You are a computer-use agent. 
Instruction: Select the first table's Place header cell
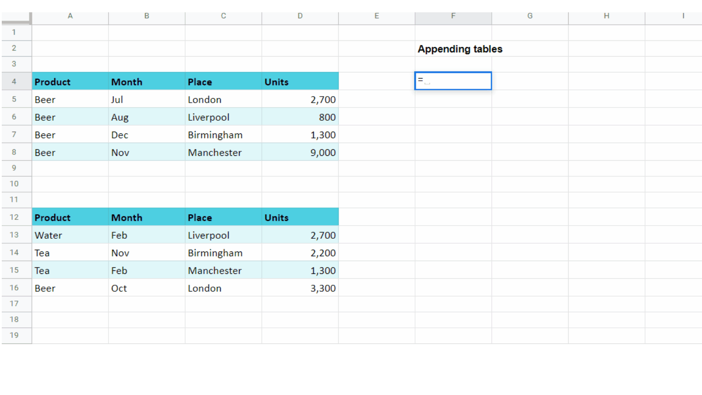coord(223,82)
